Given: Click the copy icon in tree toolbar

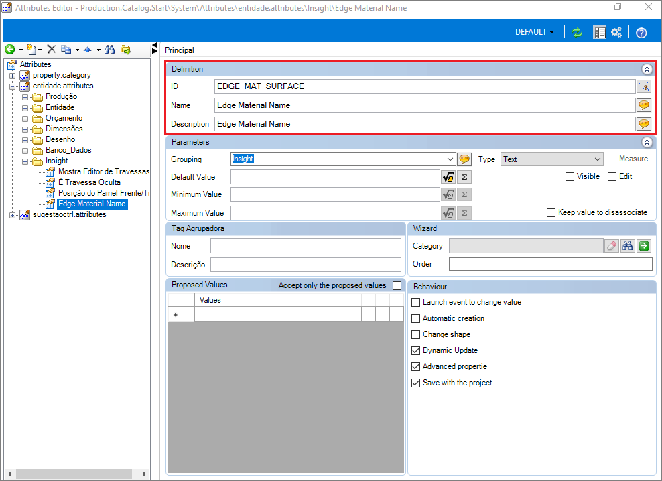Looking at the screenshot, I should coord(66,50).
